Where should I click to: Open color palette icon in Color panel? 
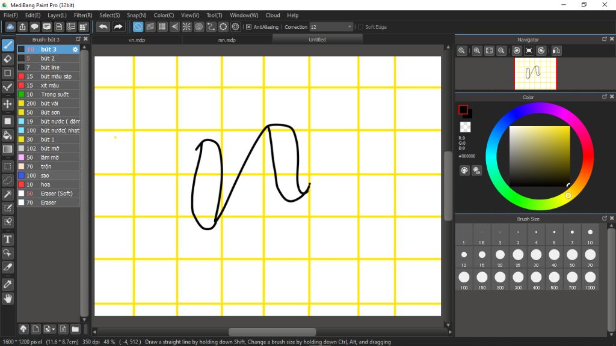(x=464, y=170)
